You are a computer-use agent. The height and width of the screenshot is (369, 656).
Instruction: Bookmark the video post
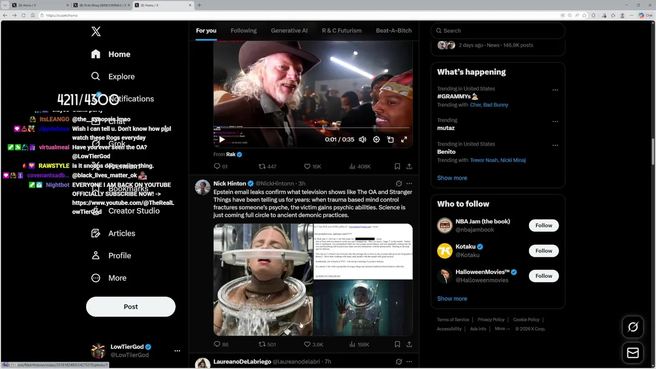397,167
